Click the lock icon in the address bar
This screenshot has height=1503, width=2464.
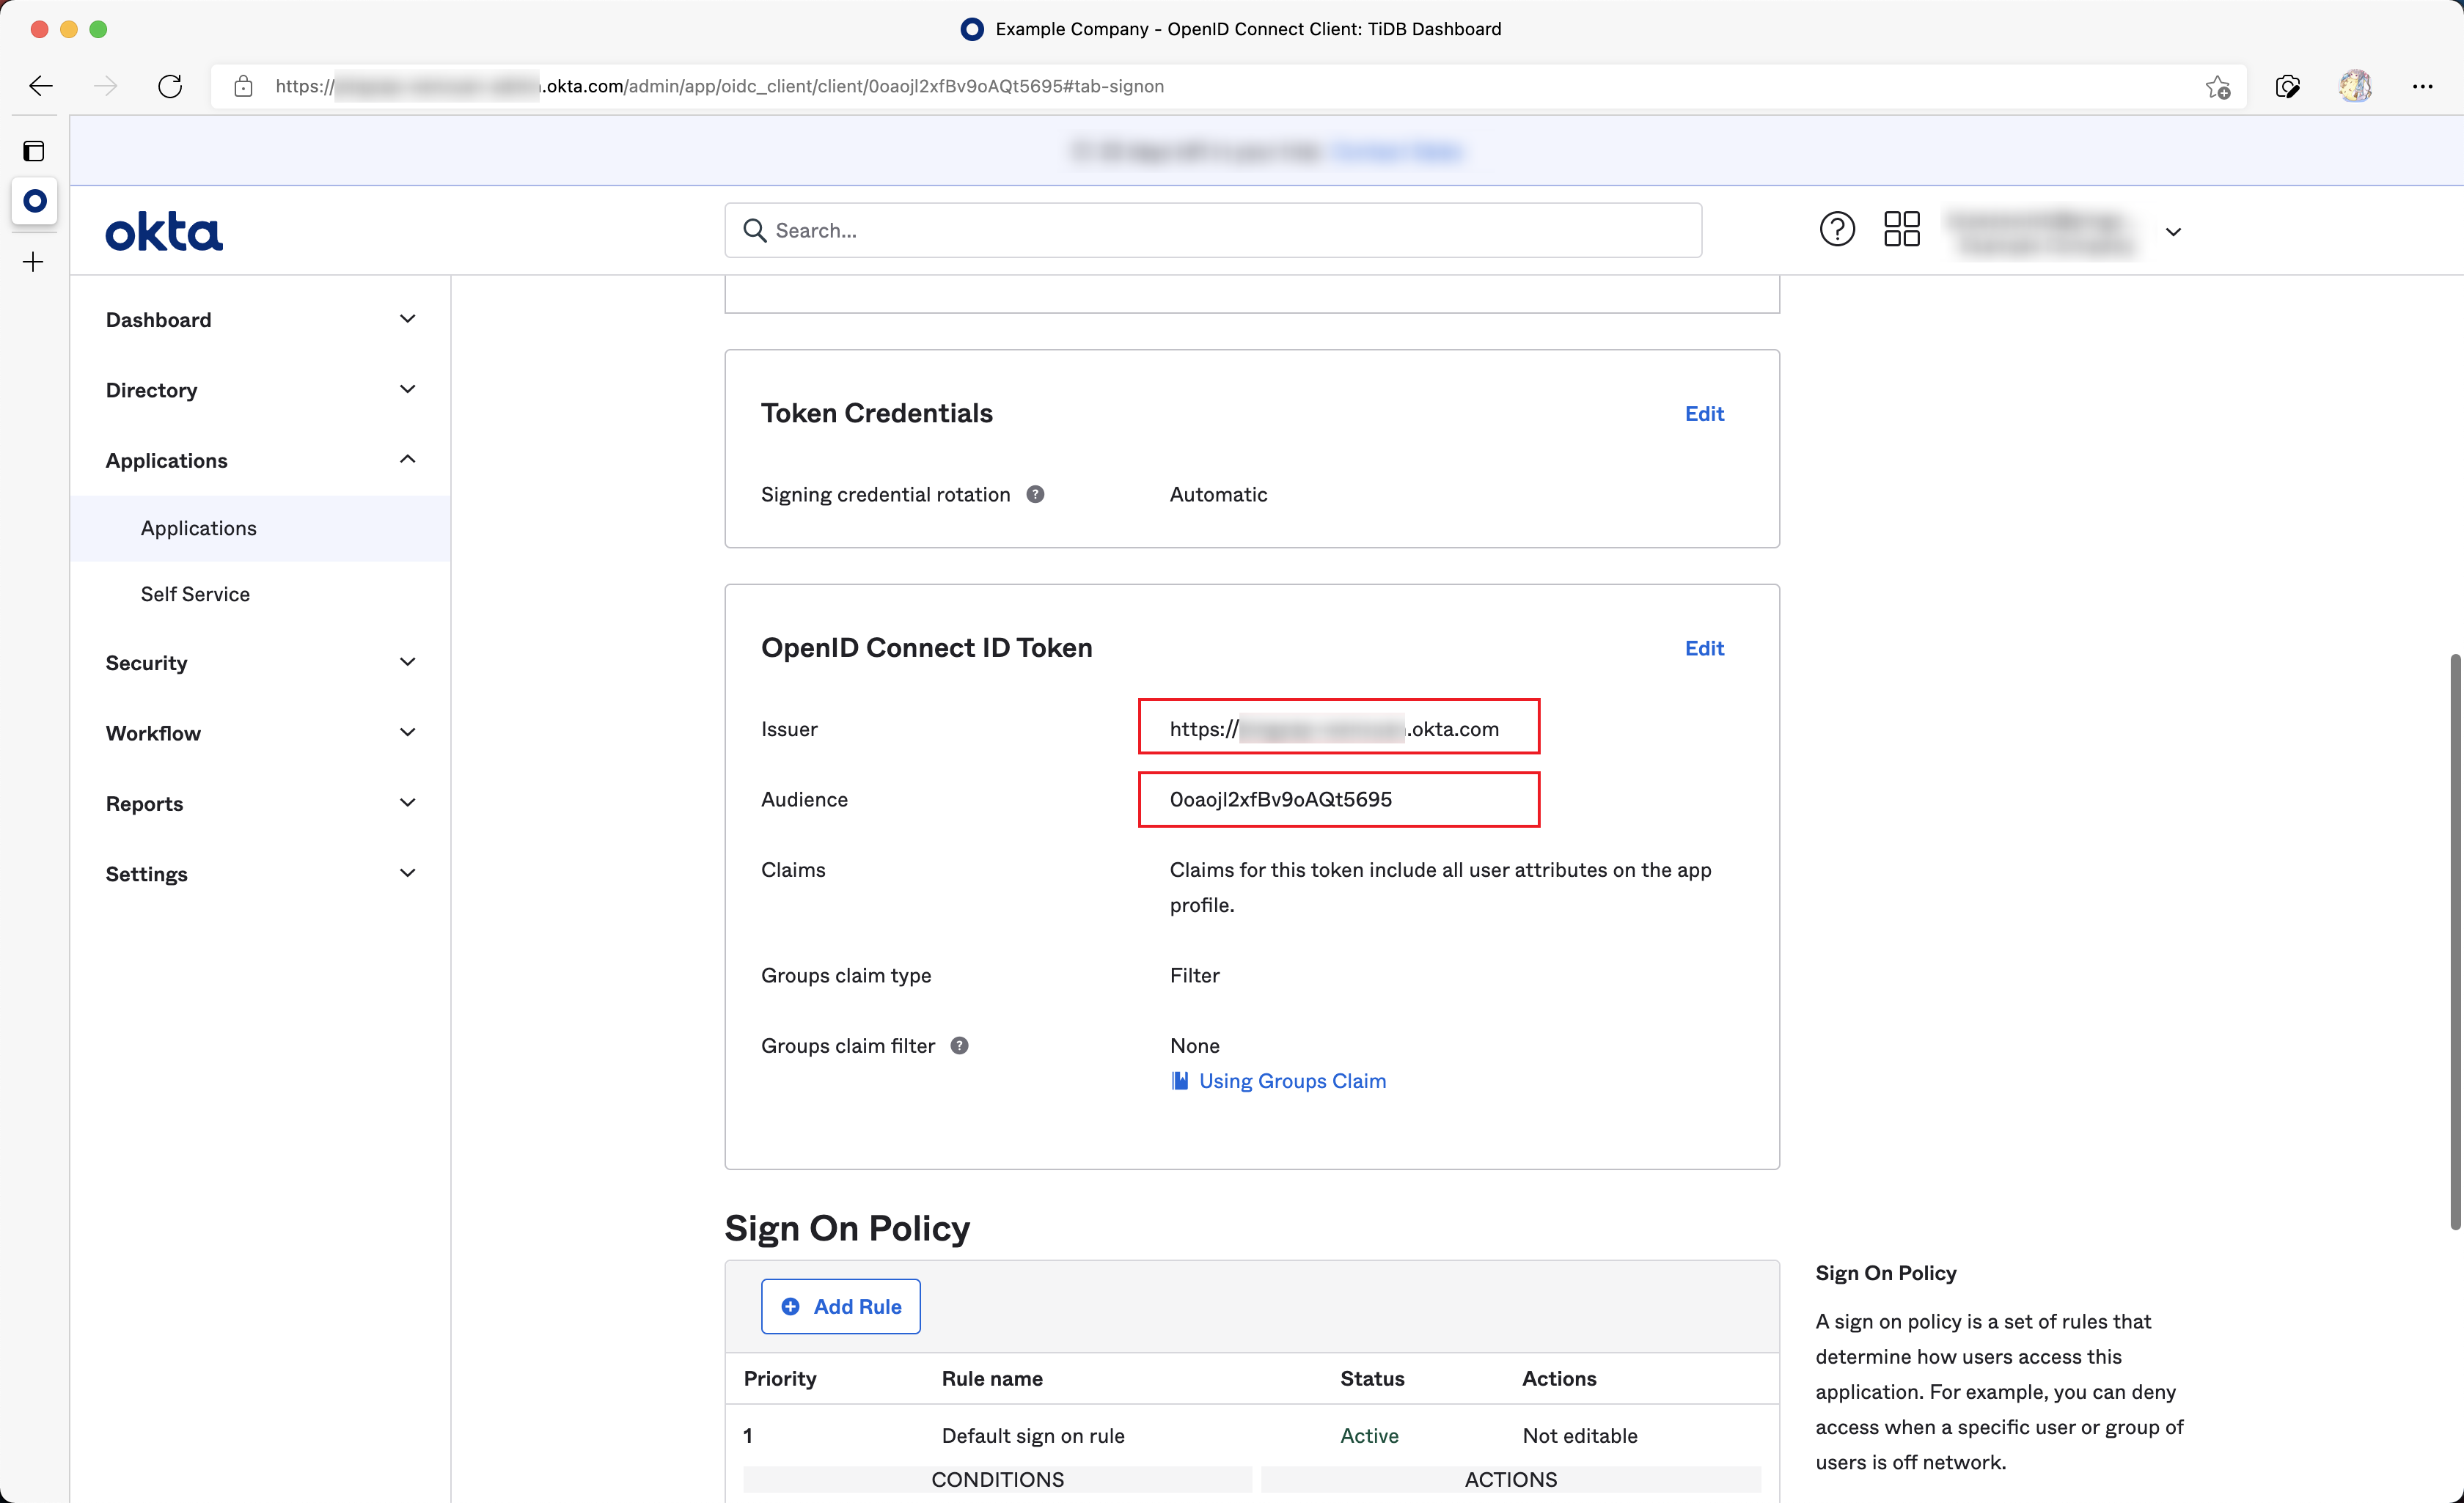coord(243,86)
